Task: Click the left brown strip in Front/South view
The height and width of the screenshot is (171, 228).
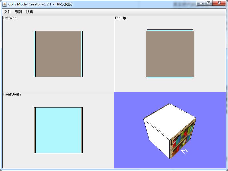Action: click(x=35, y=130)
